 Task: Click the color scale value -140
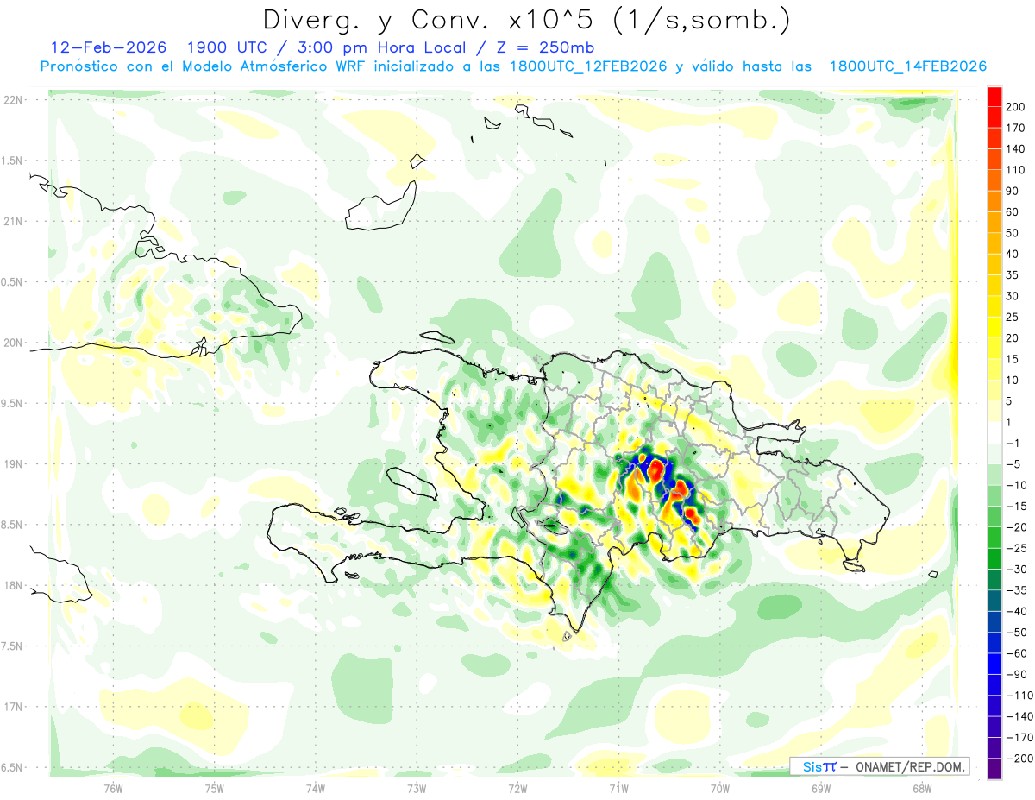[1020, 716]
